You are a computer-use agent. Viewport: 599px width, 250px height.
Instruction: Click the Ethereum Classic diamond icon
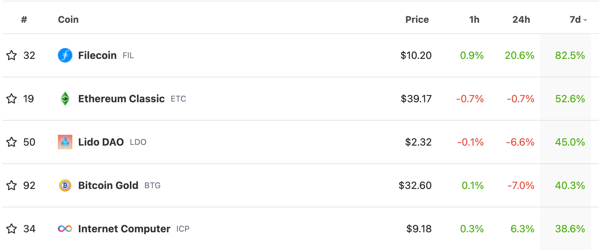coord(65,99)
